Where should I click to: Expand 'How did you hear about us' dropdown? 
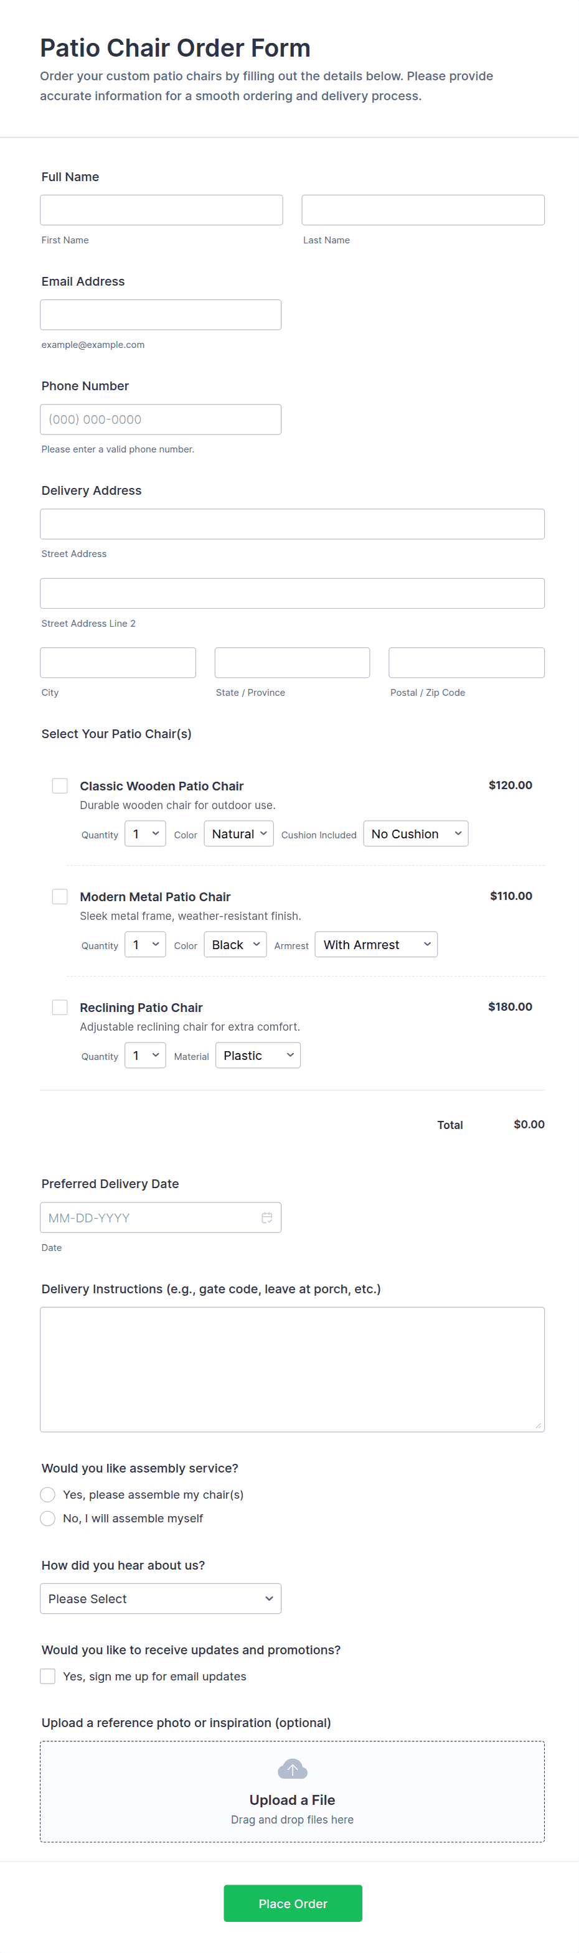(160, 1598)
